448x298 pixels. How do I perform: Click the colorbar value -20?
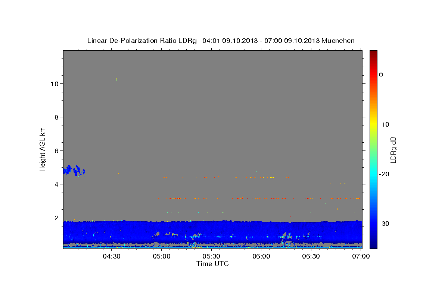point(385,174)
